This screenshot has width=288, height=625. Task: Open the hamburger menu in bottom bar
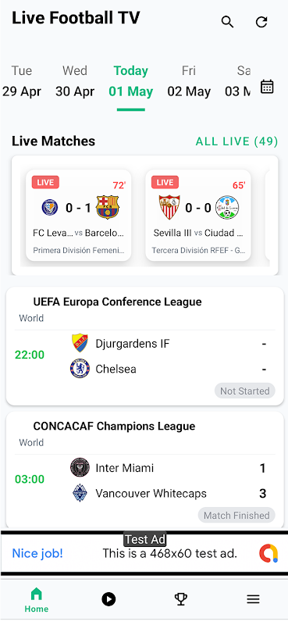tap(253, 598)
